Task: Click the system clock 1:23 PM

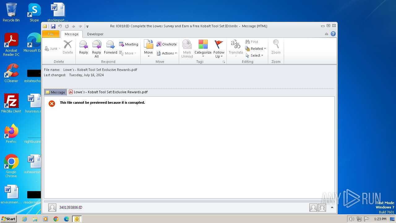Action: (x=380, y=219)
